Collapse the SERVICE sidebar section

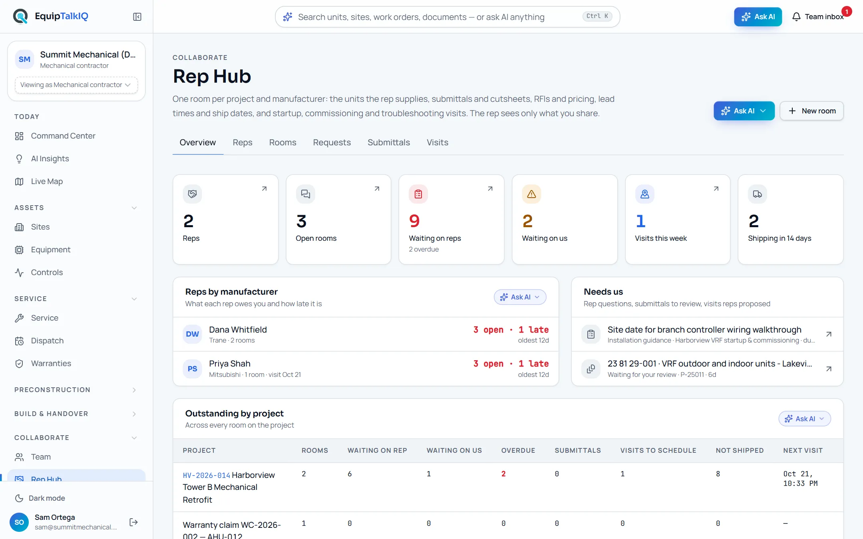coord(134,299)
